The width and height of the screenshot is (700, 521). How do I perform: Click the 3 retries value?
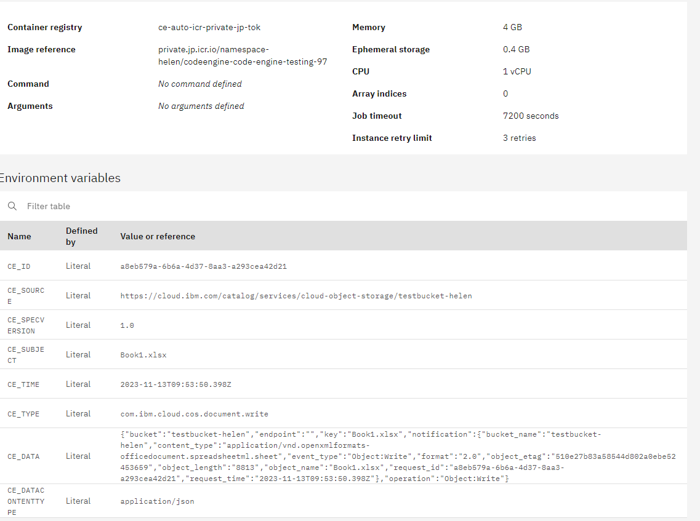coord(519,138)
